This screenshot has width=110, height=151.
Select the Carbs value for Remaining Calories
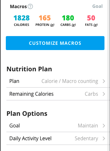[x=91, y=94]
